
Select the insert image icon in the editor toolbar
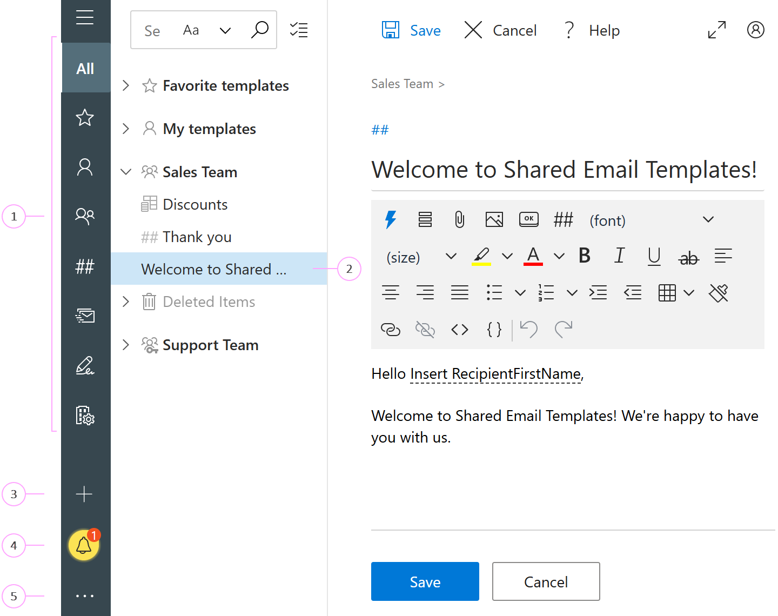click(x=494, y=219)
